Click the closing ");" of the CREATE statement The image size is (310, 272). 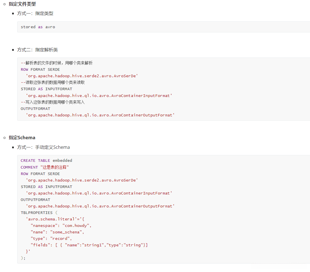pyautogui.click(x=23, y=258)
